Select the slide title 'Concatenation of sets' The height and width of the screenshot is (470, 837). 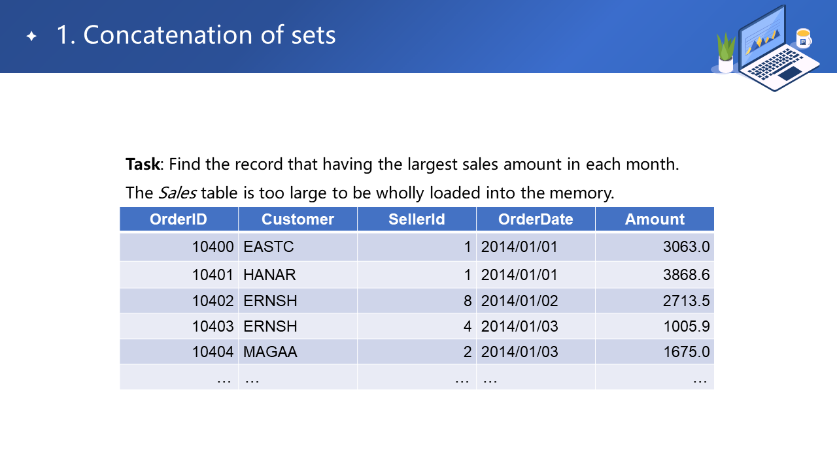coord(196,35)
